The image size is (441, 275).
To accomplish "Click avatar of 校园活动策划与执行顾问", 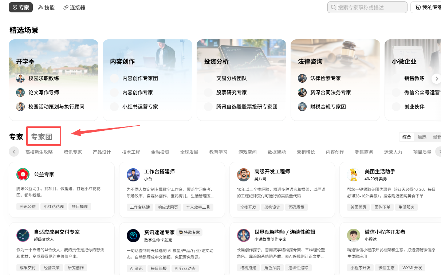I will (20, 107).
